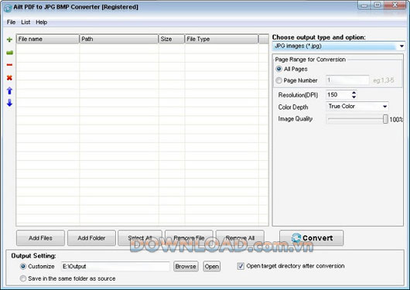Minimize the converter window
The image size is (410, 290).
point(364,5)
